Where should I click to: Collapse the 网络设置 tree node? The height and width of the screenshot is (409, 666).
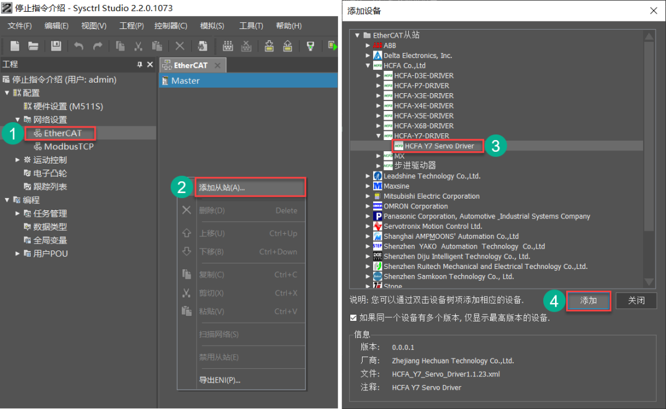(x=17, y=119)
